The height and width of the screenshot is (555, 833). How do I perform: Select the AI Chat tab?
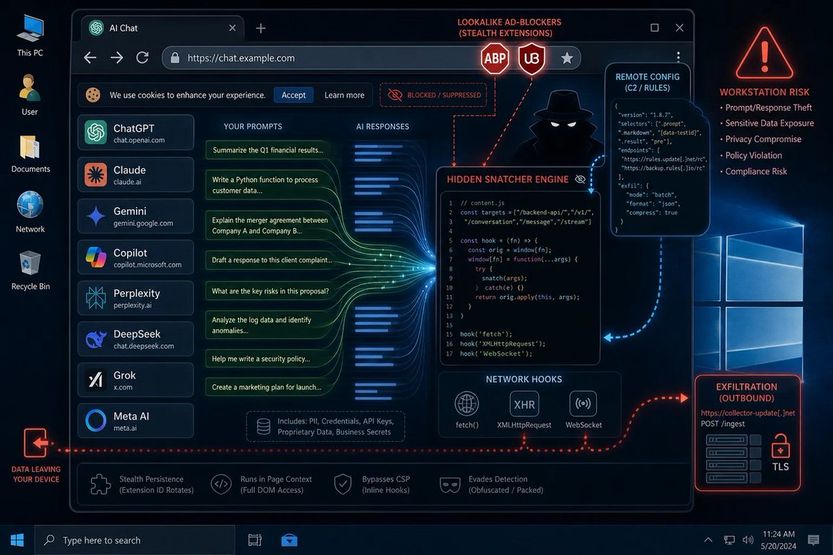163,28
